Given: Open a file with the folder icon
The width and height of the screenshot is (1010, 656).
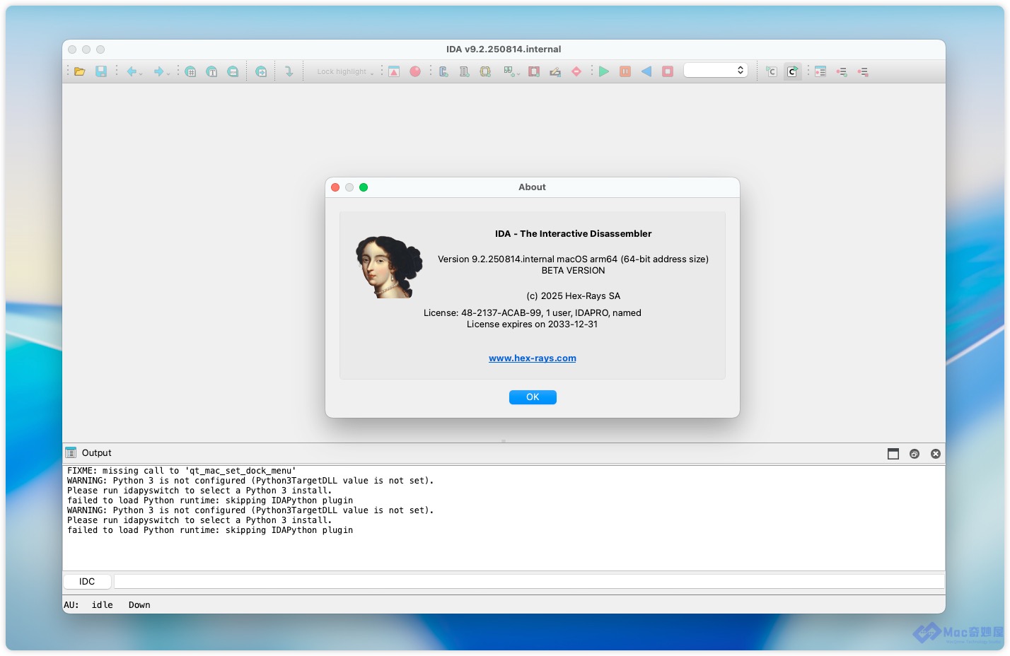Looking at the screenshot, I should point(80,71).
